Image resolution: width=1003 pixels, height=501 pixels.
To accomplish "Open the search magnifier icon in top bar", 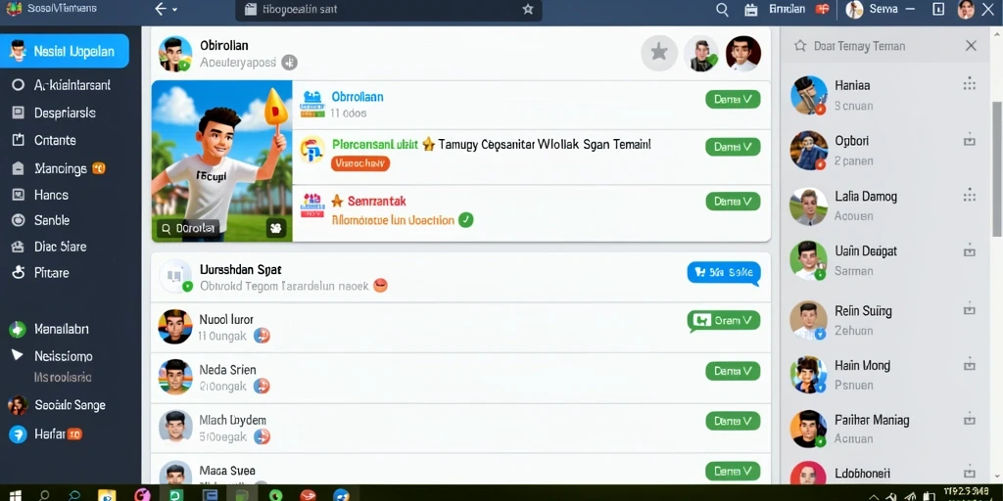I will (x=722, y=10).
